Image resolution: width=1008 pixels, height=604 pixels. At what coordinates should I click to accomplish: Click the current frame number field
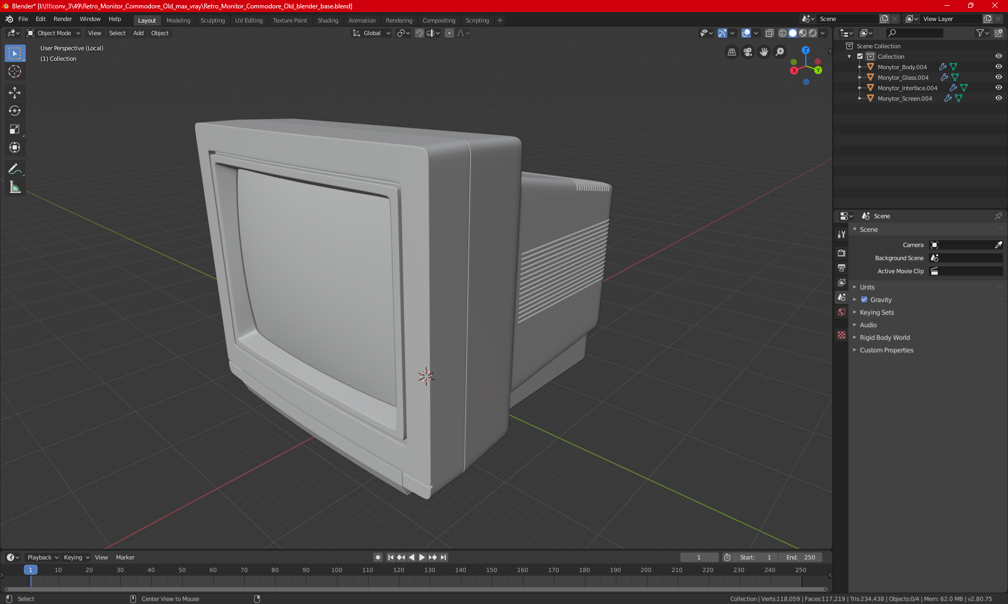(699, 557)
